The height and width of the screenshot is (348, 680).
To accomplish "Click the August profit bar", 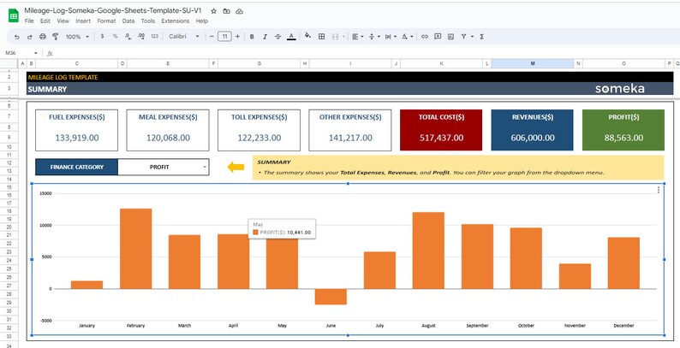I will [428, 251].
